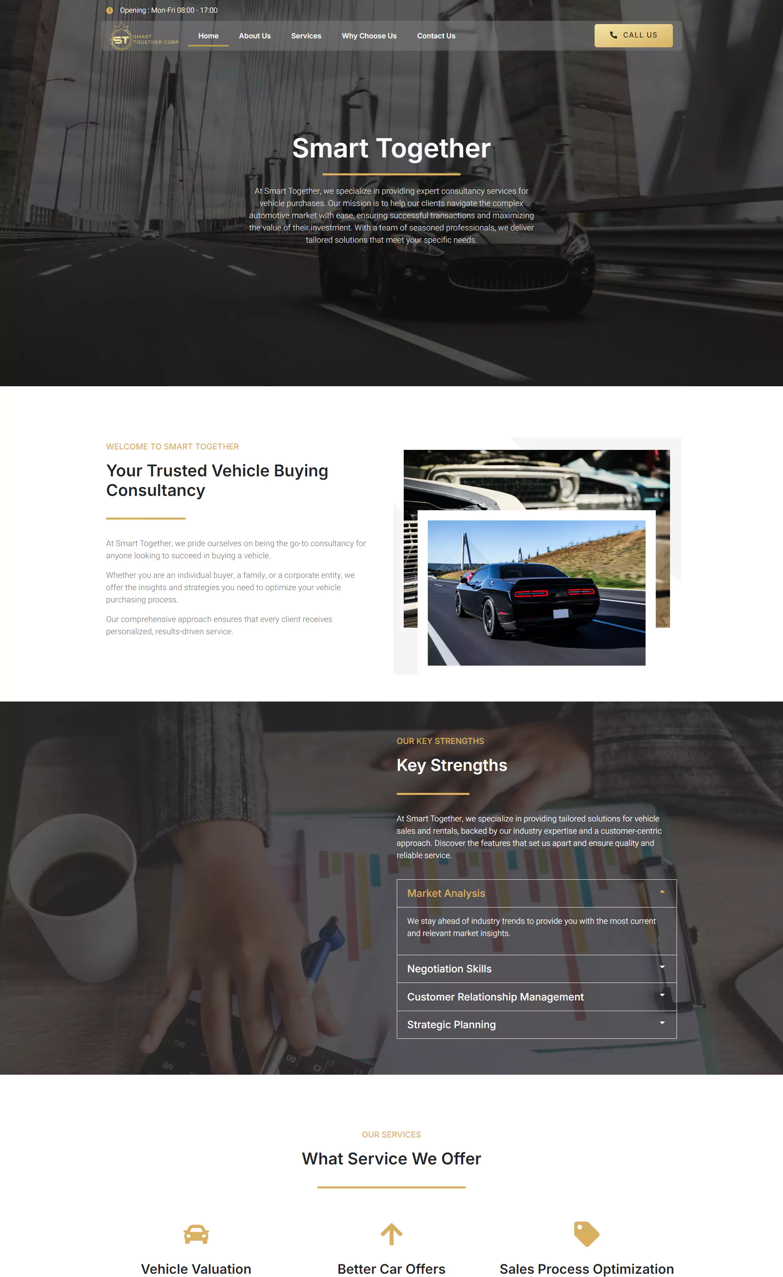The width and height of the screenshot is (783, 1277).
Task: Click the Contact Us navigation link
Action: 435,35
